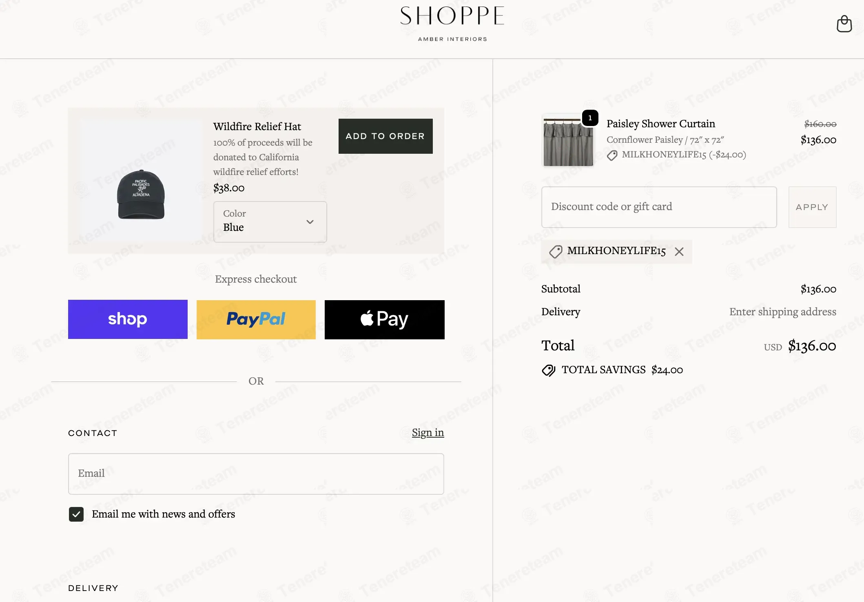Click the total savings tag icon
Viewport: 864px width, 602px height.
point(549,370)
